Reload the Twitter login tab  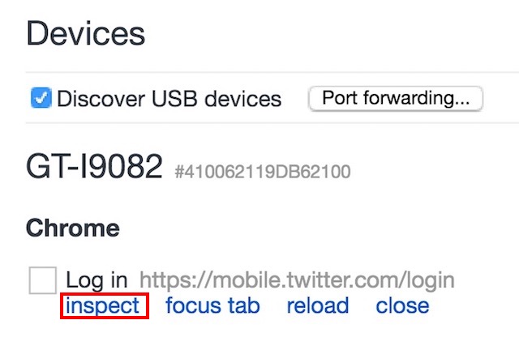(x=317, y=305)
